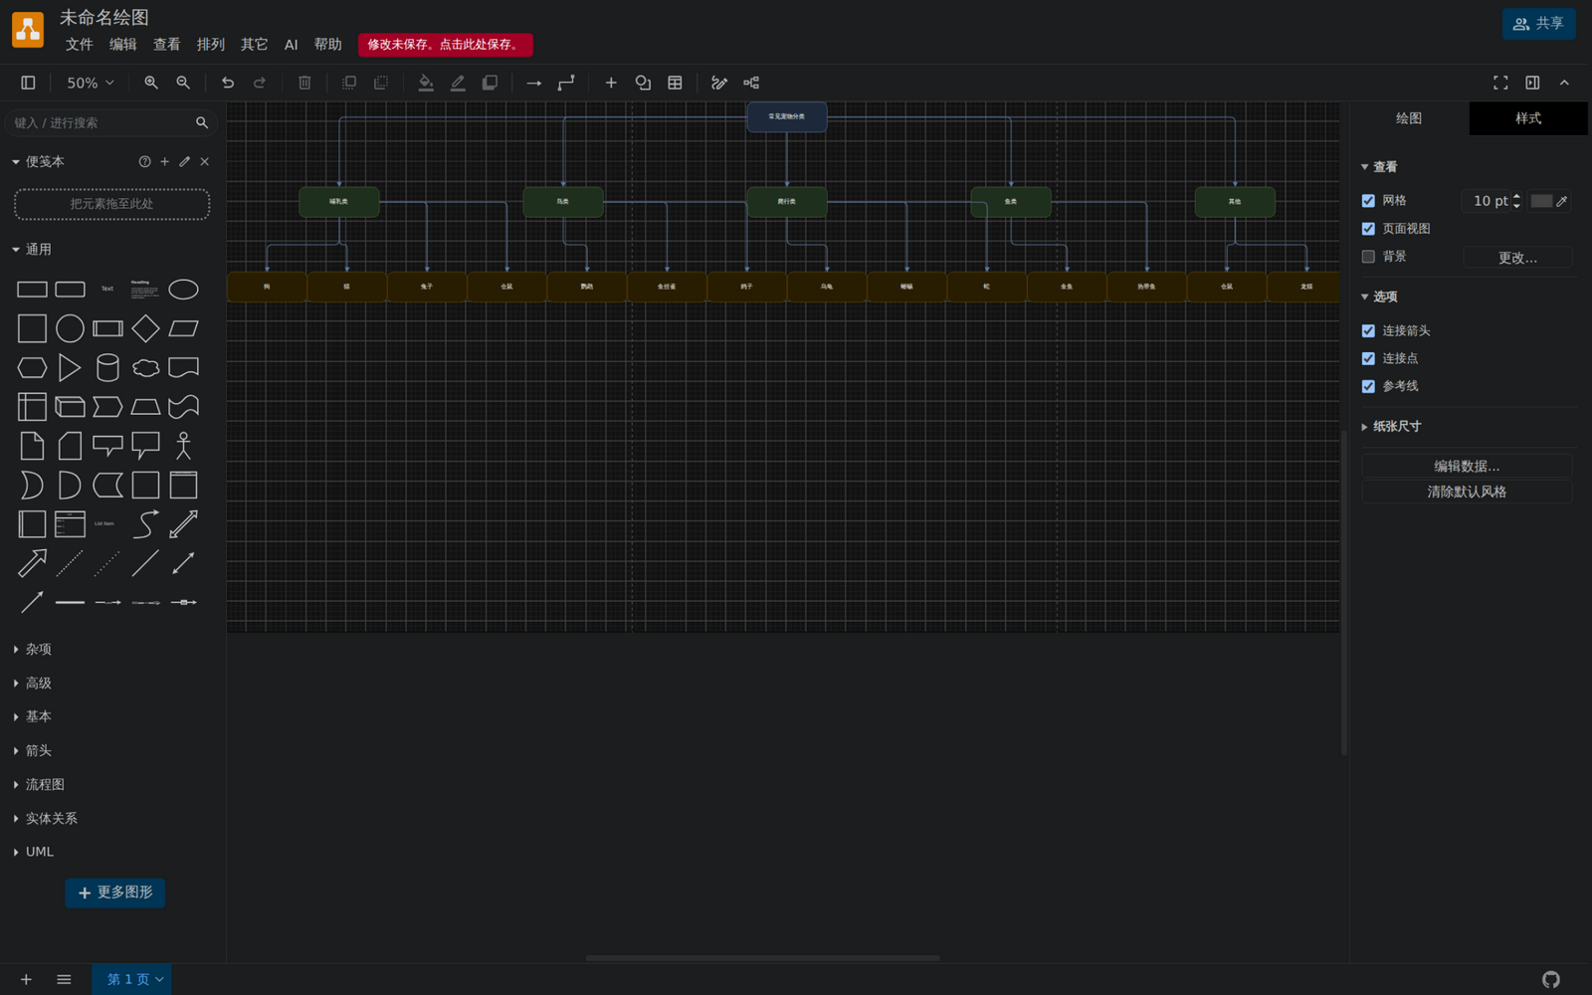Switch to the 样式 tab

coord(1528,118)
